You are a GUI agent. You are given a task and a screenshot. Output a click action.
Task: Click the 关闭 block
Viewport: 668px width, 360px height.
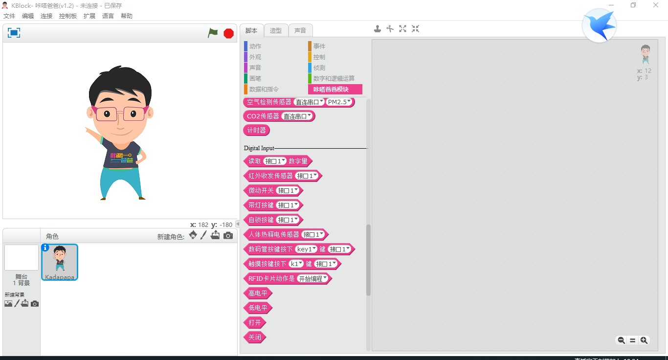[254, 337]
